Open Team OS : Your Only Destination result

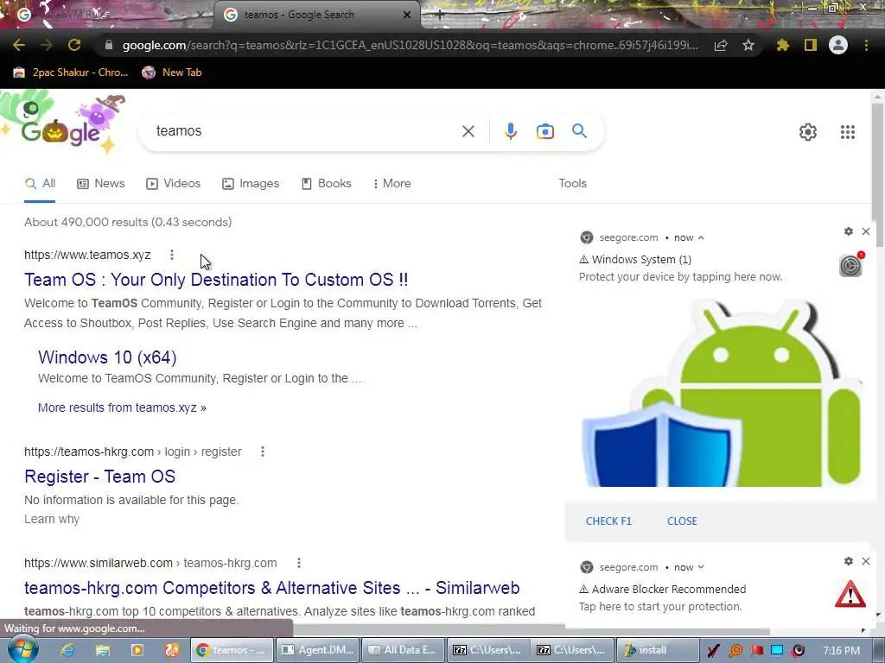click(216, 280)
